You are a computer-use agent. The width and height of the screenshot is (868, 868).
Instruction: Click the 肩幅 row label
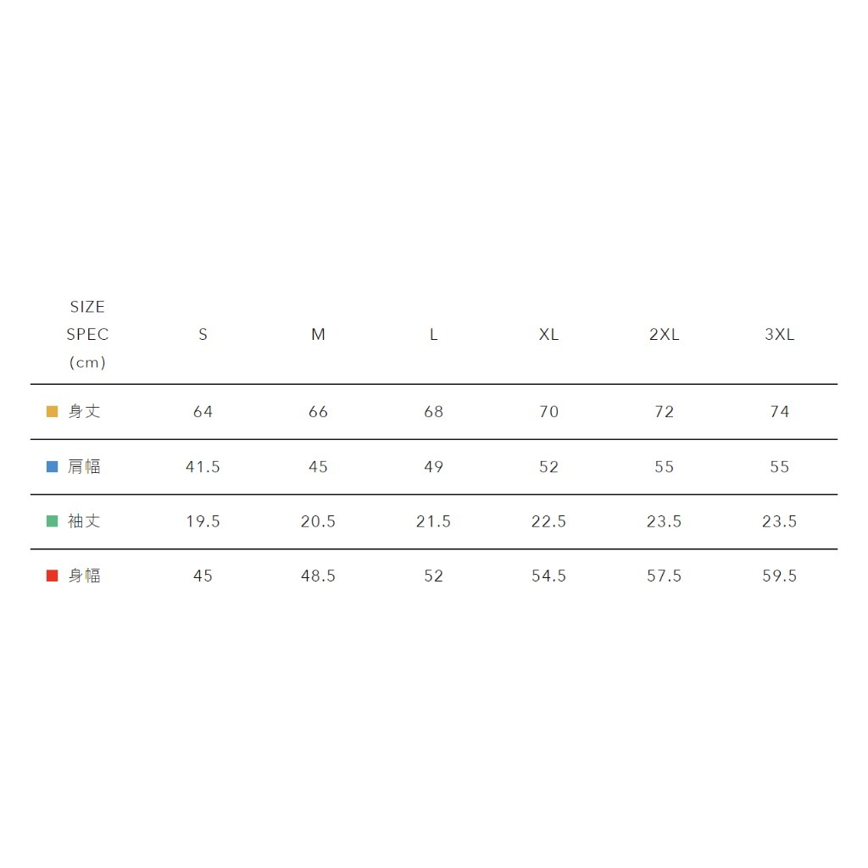point(84,467)
